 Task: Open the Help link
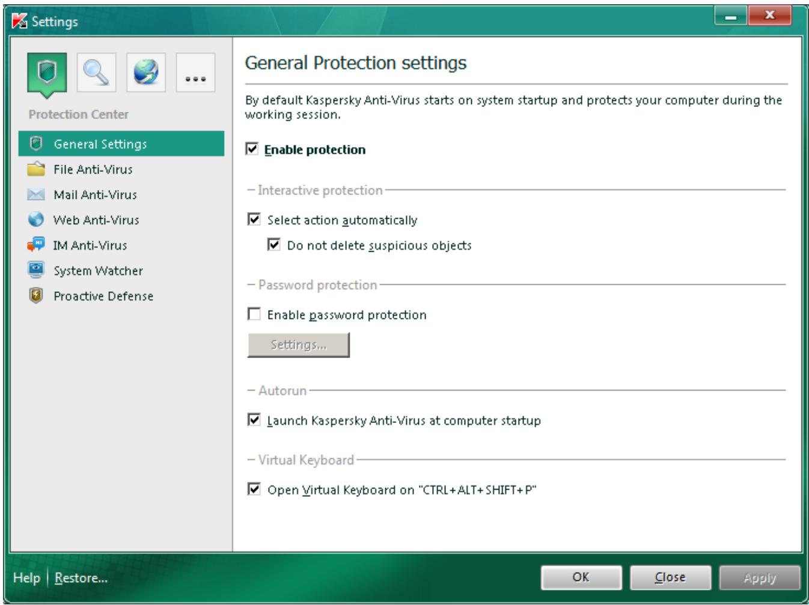tap(26, 577)
